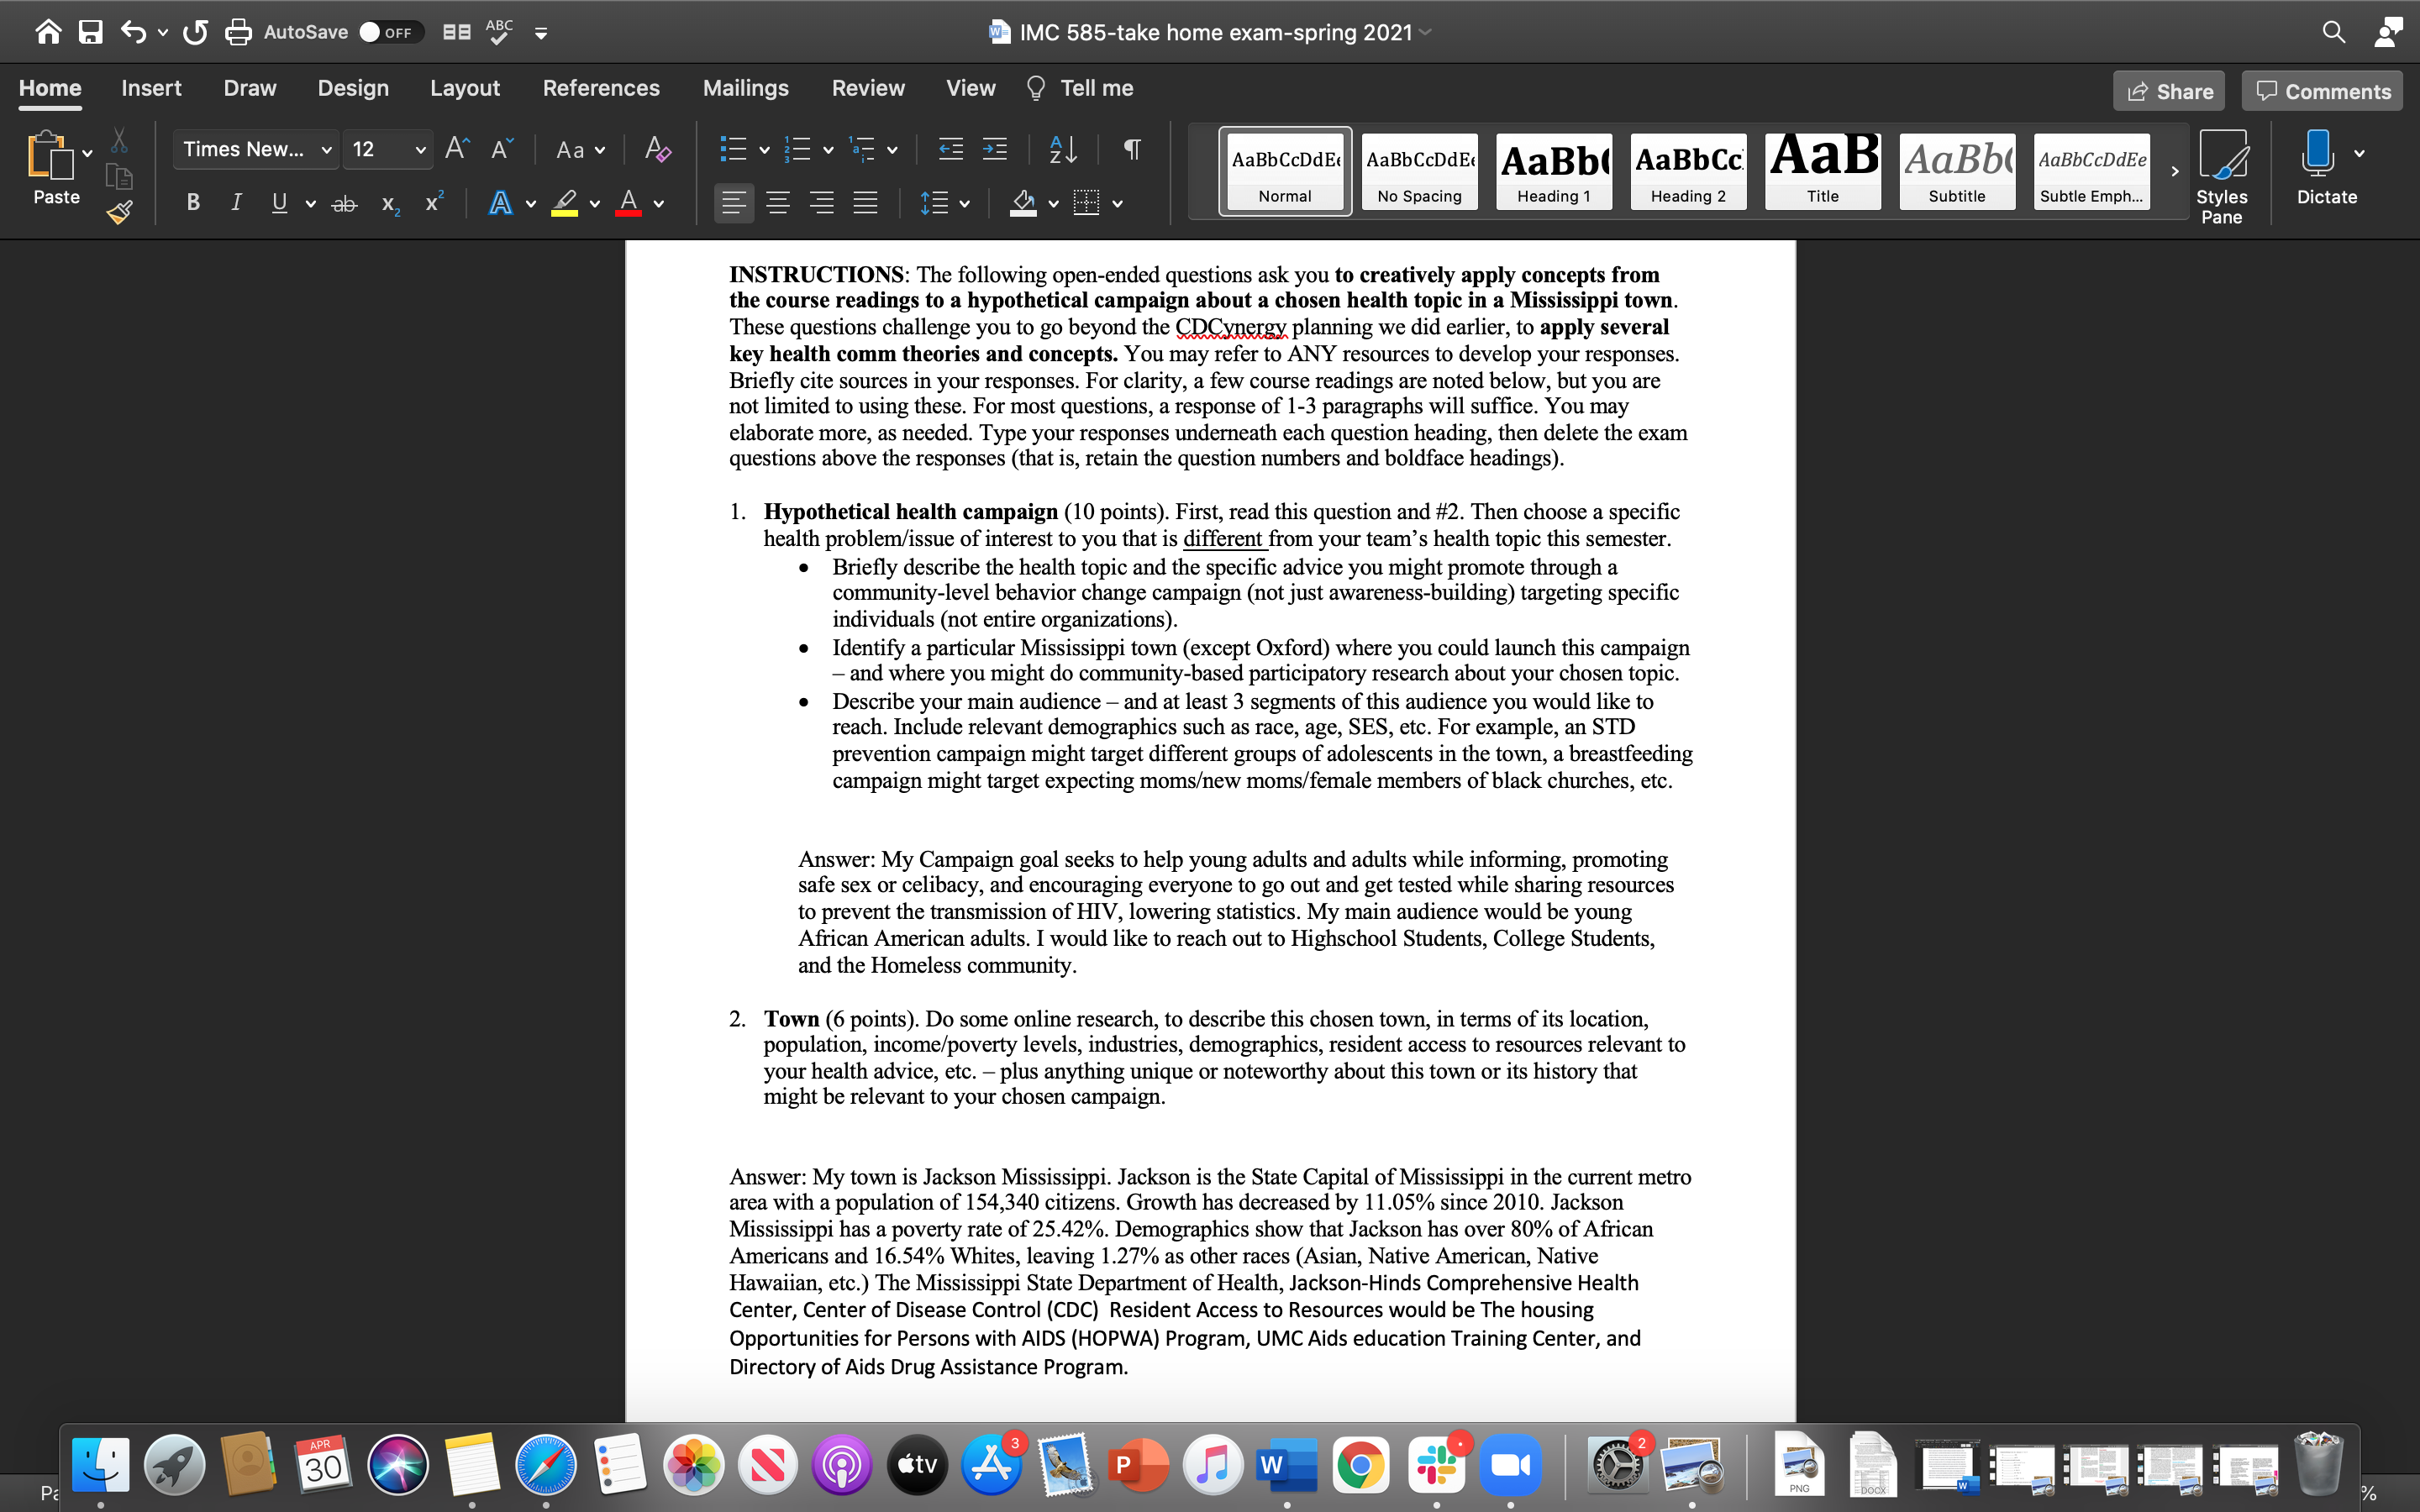Image resolution: width=2420 pixels, height=1512 pixels.
Task: Open the account profile icon
Action: pos(2388,32)
